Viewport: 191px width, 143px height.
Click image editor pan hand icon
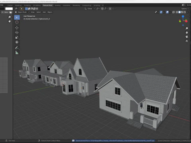point(10,21)
